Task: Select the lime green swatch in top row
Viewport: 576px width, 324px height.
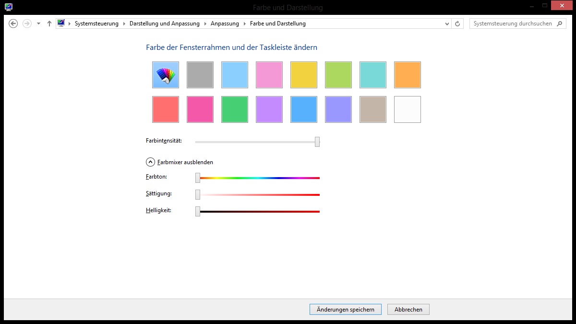Action: coord(338,75)
